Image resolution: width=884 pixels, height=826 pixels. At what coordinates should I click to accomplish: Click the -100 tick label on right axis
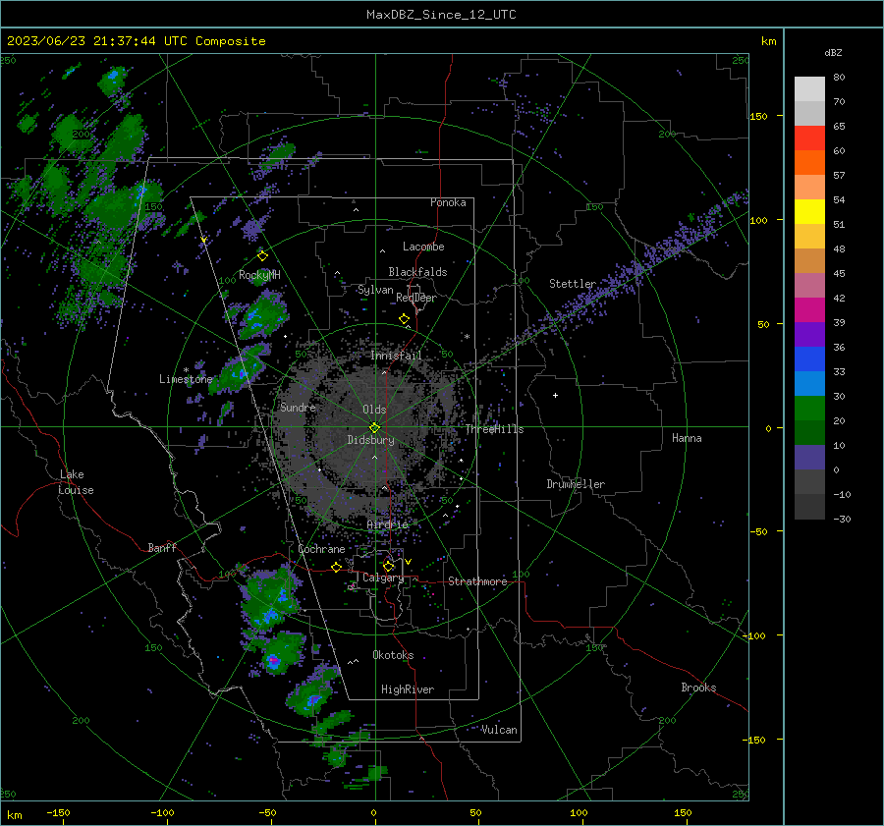[x=753, y=635]
